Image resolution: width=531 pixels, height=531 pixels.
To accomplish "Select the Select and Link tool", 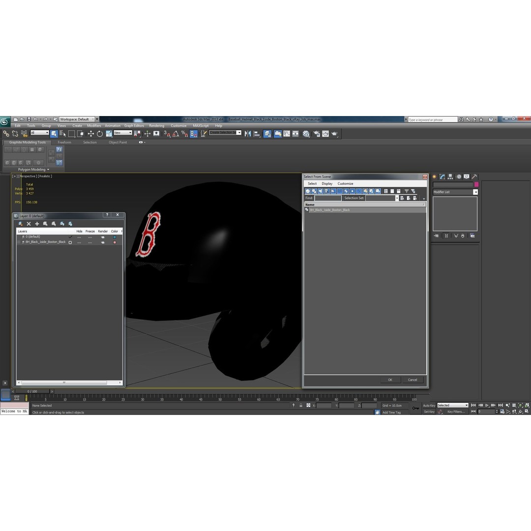I will coord(6,134).
